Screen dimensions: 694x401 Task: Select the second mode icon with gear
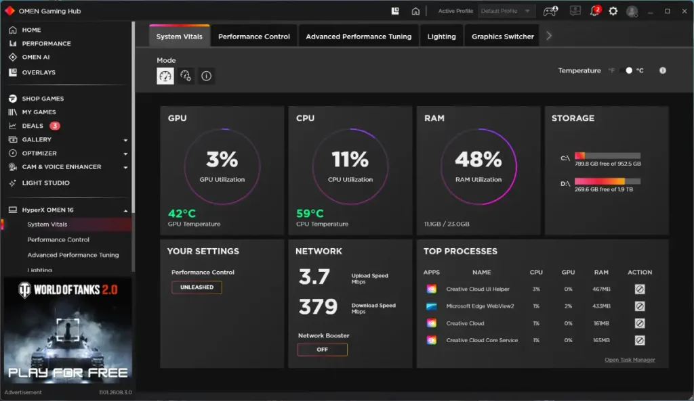pyautogui.click(x=186, y=76)
